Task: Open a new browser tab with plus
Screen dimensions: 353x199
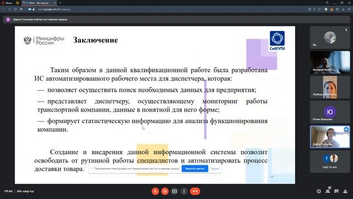Action: [x=60, y=3]
